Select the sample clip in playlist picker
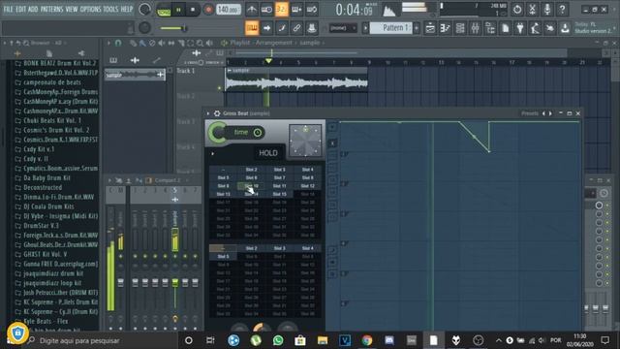Image resolution: width=620 pixels, height=349 pixels. 135,75
